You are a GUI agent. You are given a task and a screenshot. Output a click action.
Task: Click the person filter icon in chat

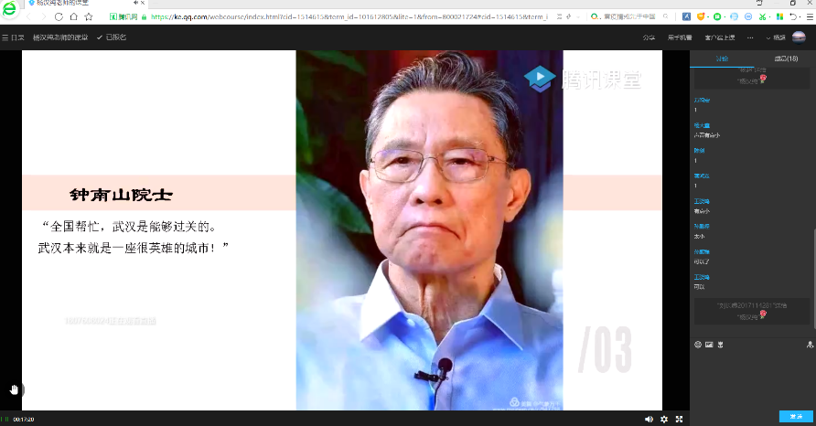[x=810, y=345]
